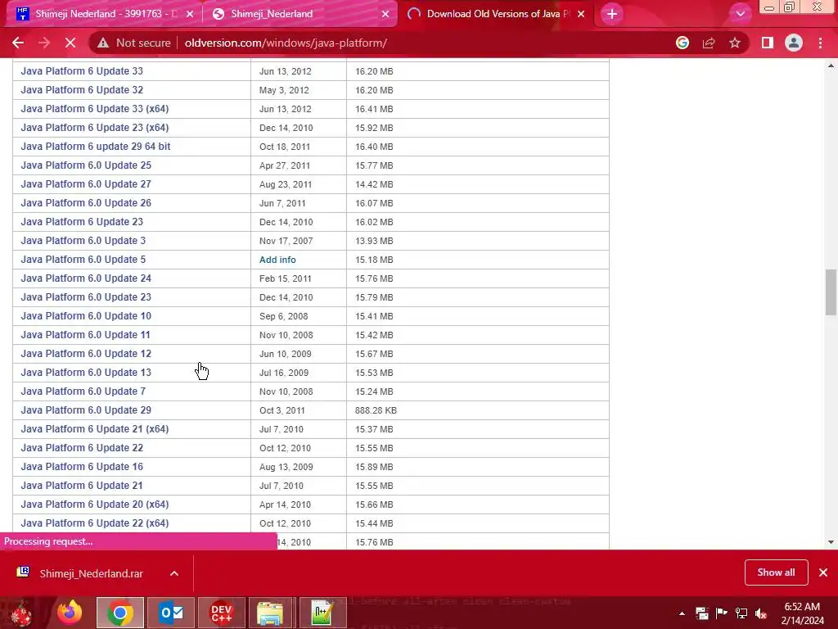
Task: Click the Chrome taskbar icon
Action: coord(120,613)
